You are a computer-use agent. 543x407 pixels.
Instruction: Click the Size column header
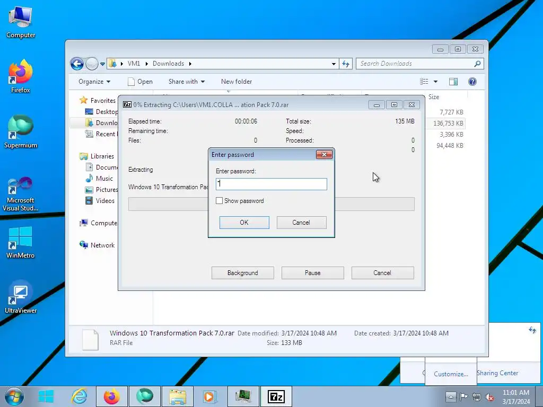click(434, 97)
